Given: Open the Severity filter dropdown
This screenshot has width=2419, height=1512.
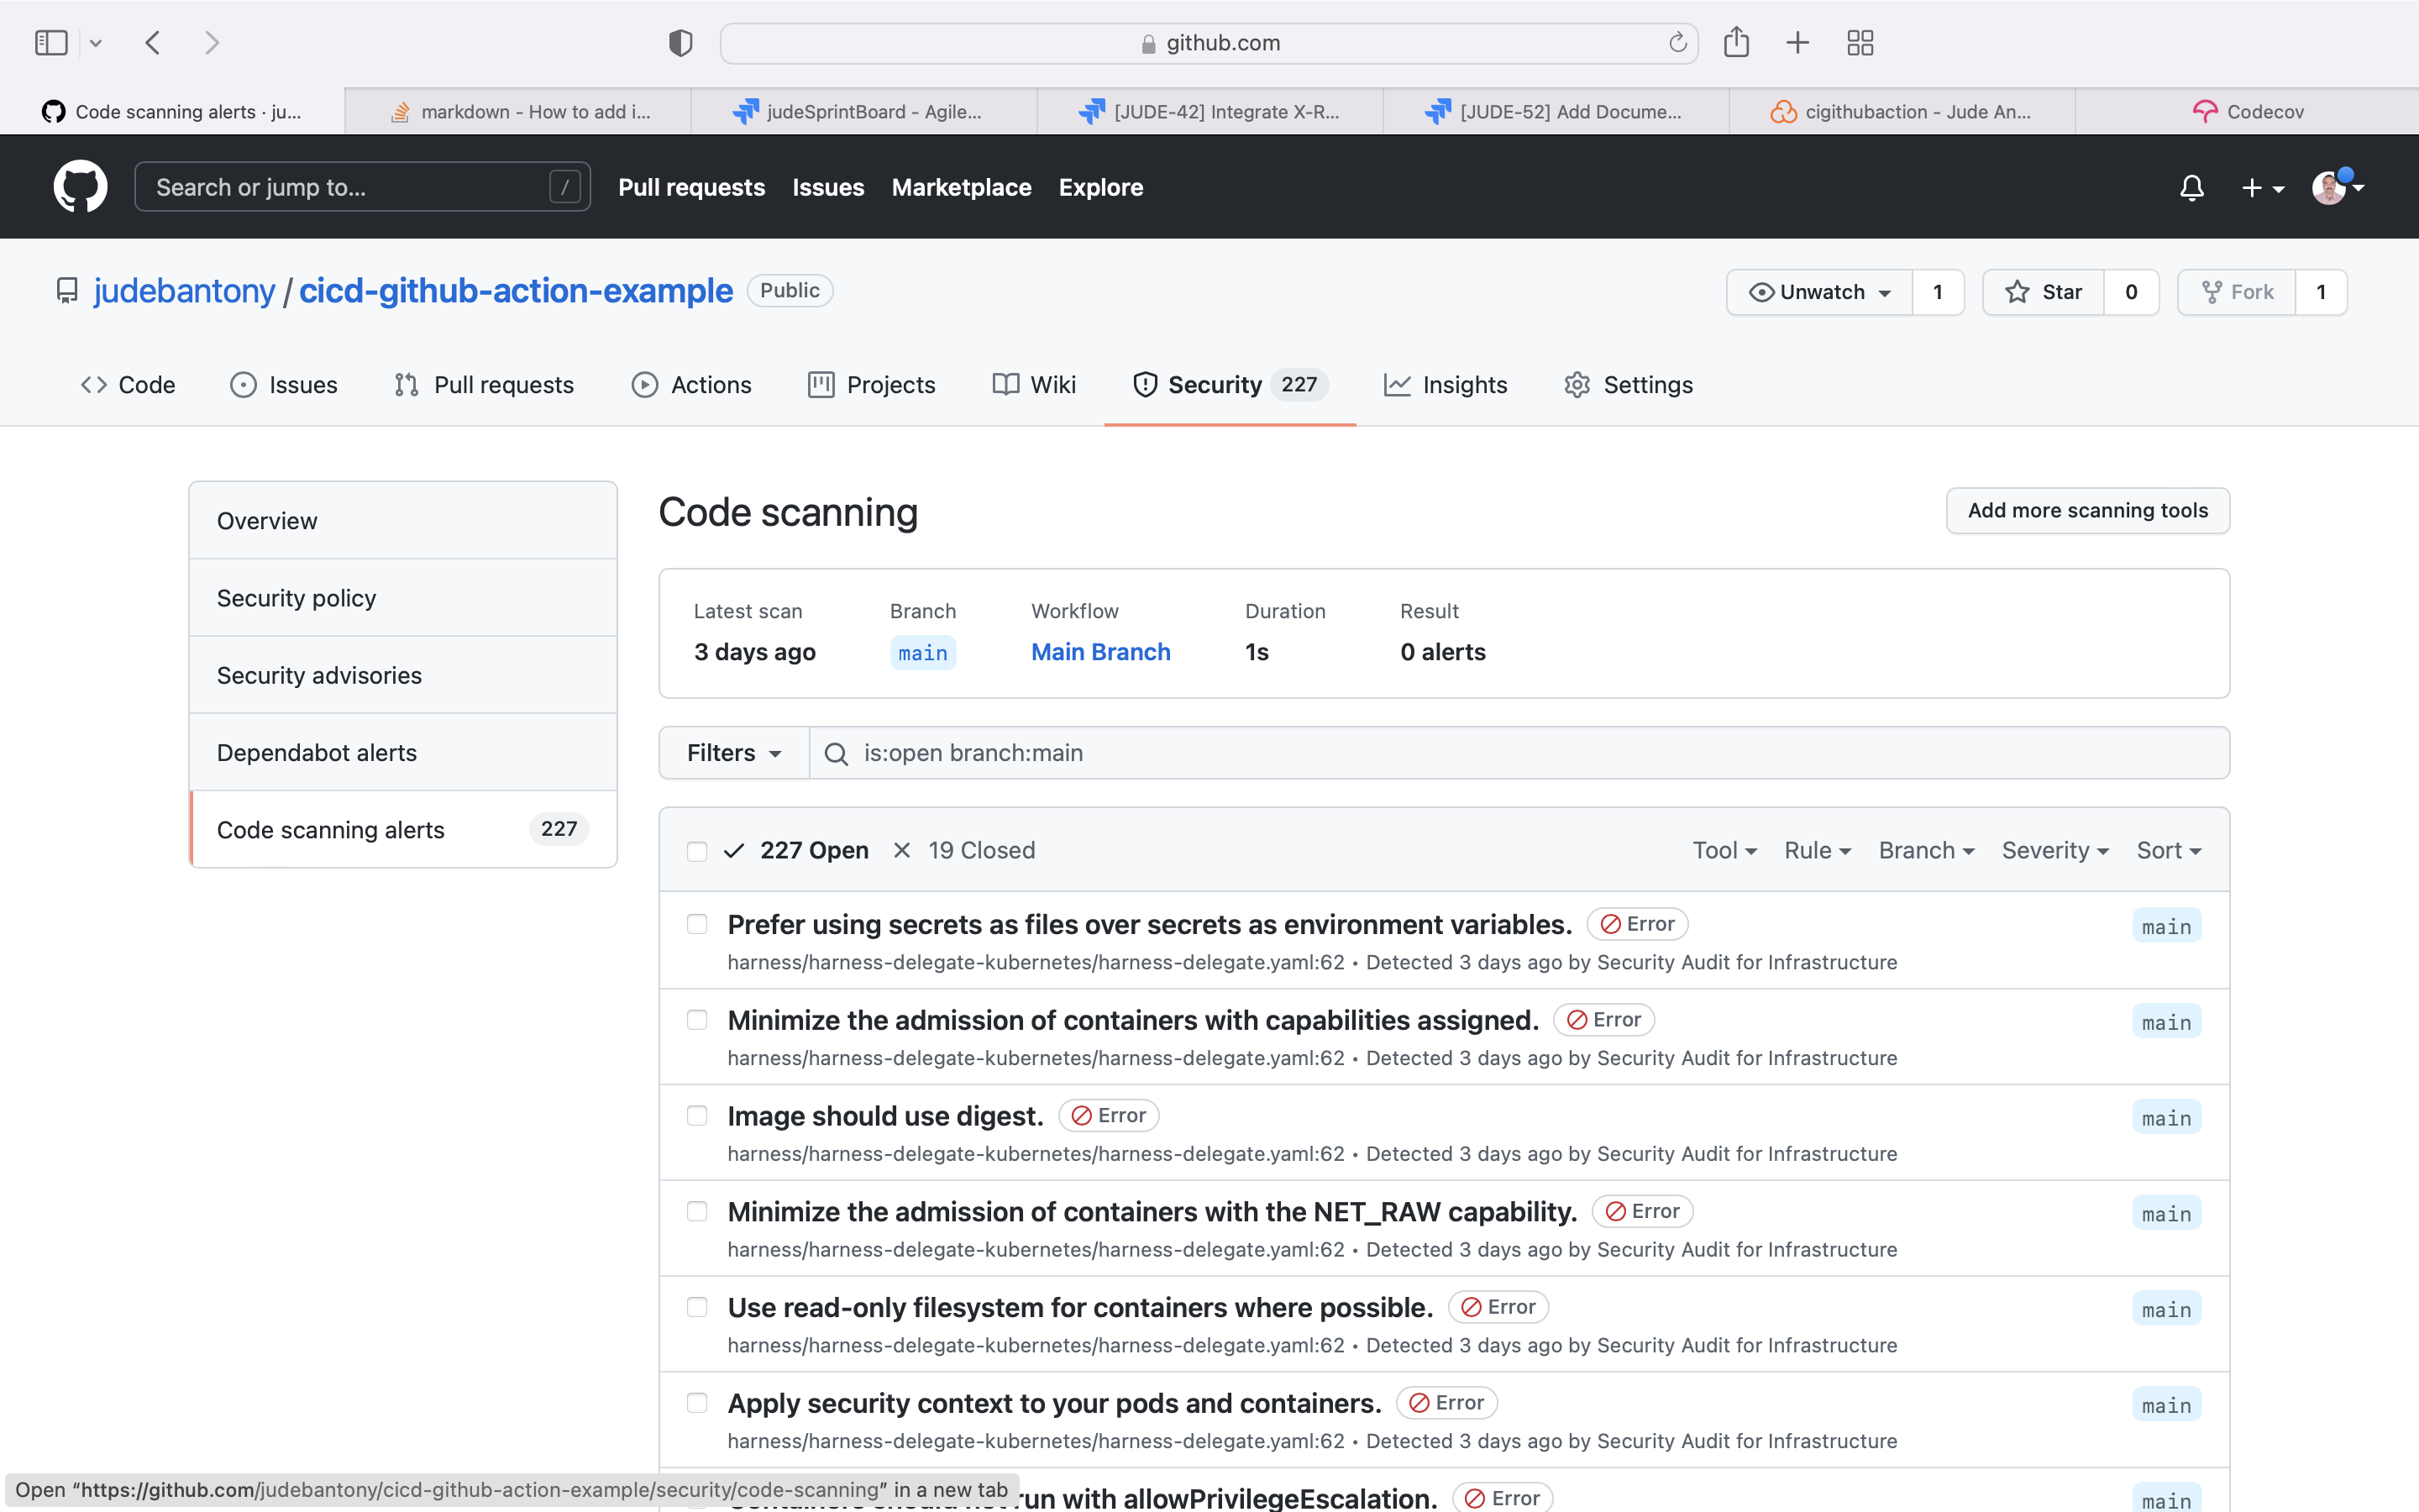Looking at the screenshot, I should (2054, 851).
